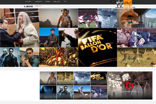Open the large FIFA Ballon d'Or tile
Viewport: 156px width, 104px height.
(97, 47)
